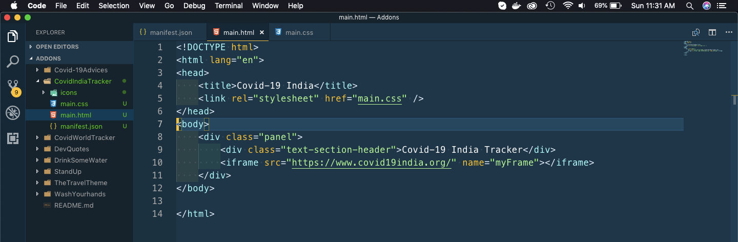Select main.html in the explorer tree
This screenshot has width=738, height=242.
[x=79, y=115]
